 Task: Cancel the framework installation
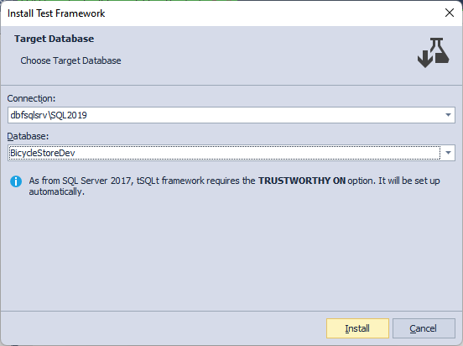tap(424, 328)
